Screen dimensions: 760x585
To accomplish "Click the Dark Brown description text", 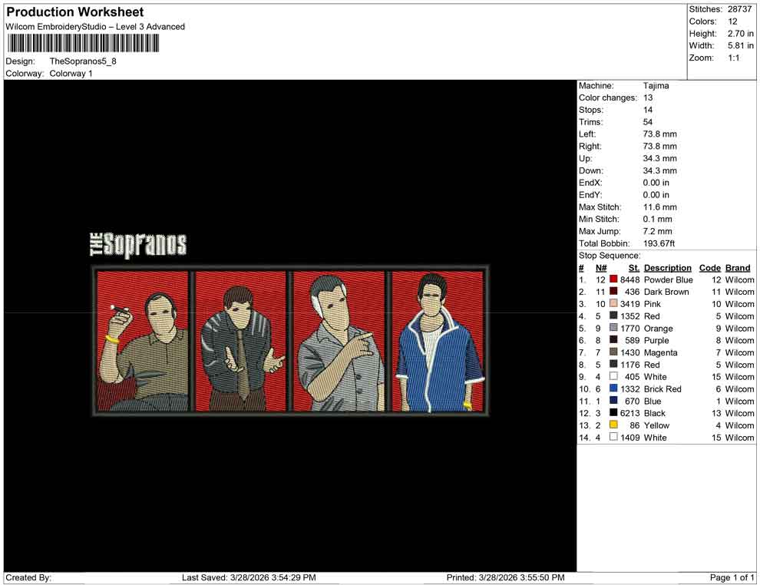I will tap(666, 292).
